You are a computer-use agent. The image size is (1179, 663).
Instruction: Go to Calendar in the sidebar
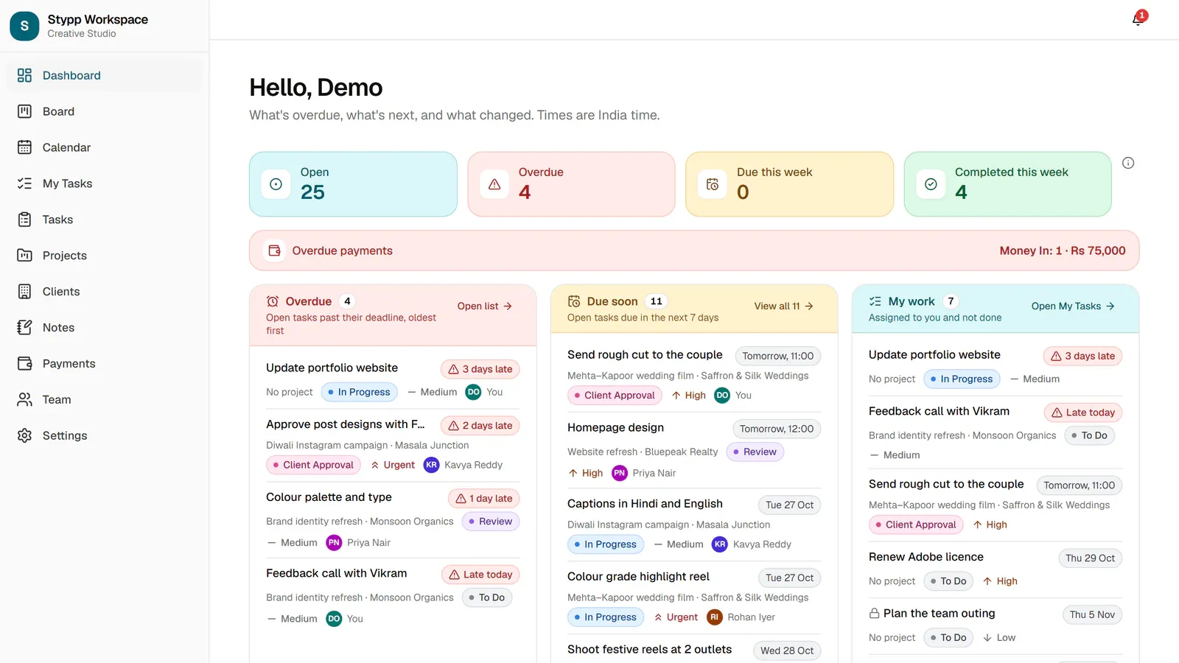pyautogui.click(x=104, y=147)
